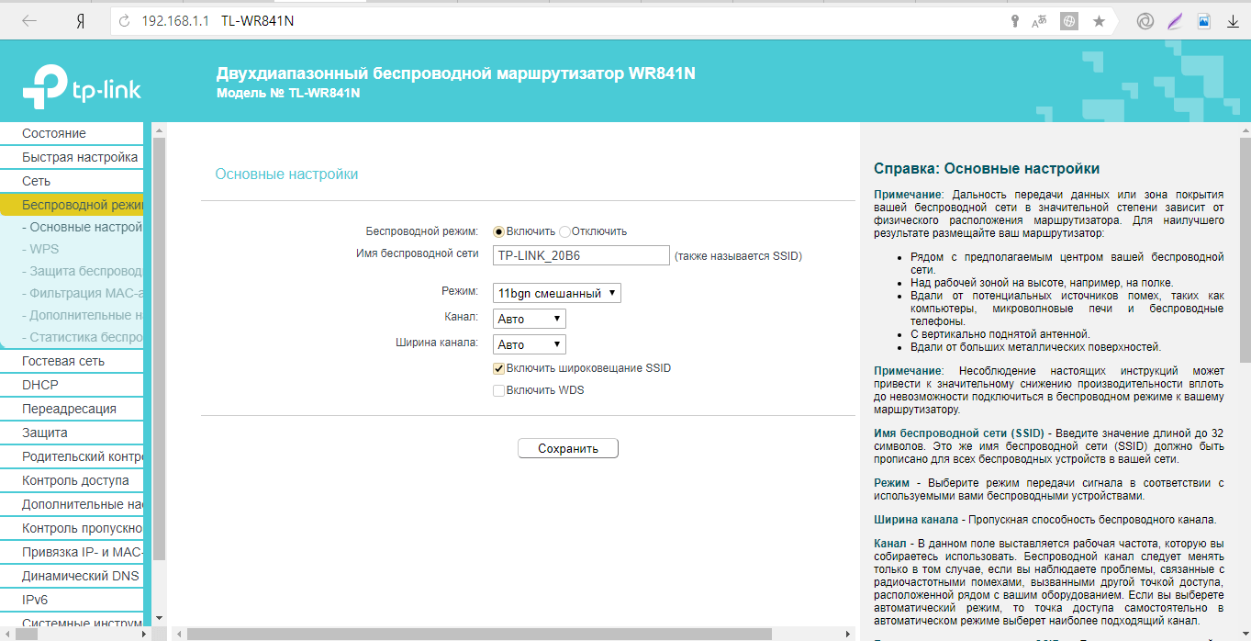This screenshot has width=1251, height=641.
Task: Open the Динамический DNS menu item
Action: 72,576
